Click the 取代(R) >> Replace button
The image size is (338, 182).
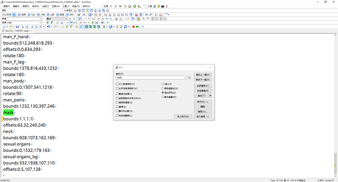click(x=203, y=101)
